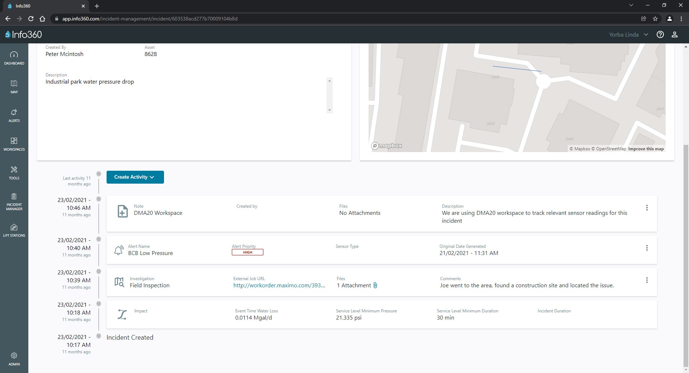Select Incident Manager in sidebar
The width and height of the screenshot is (689, 373).
[14, 201]
